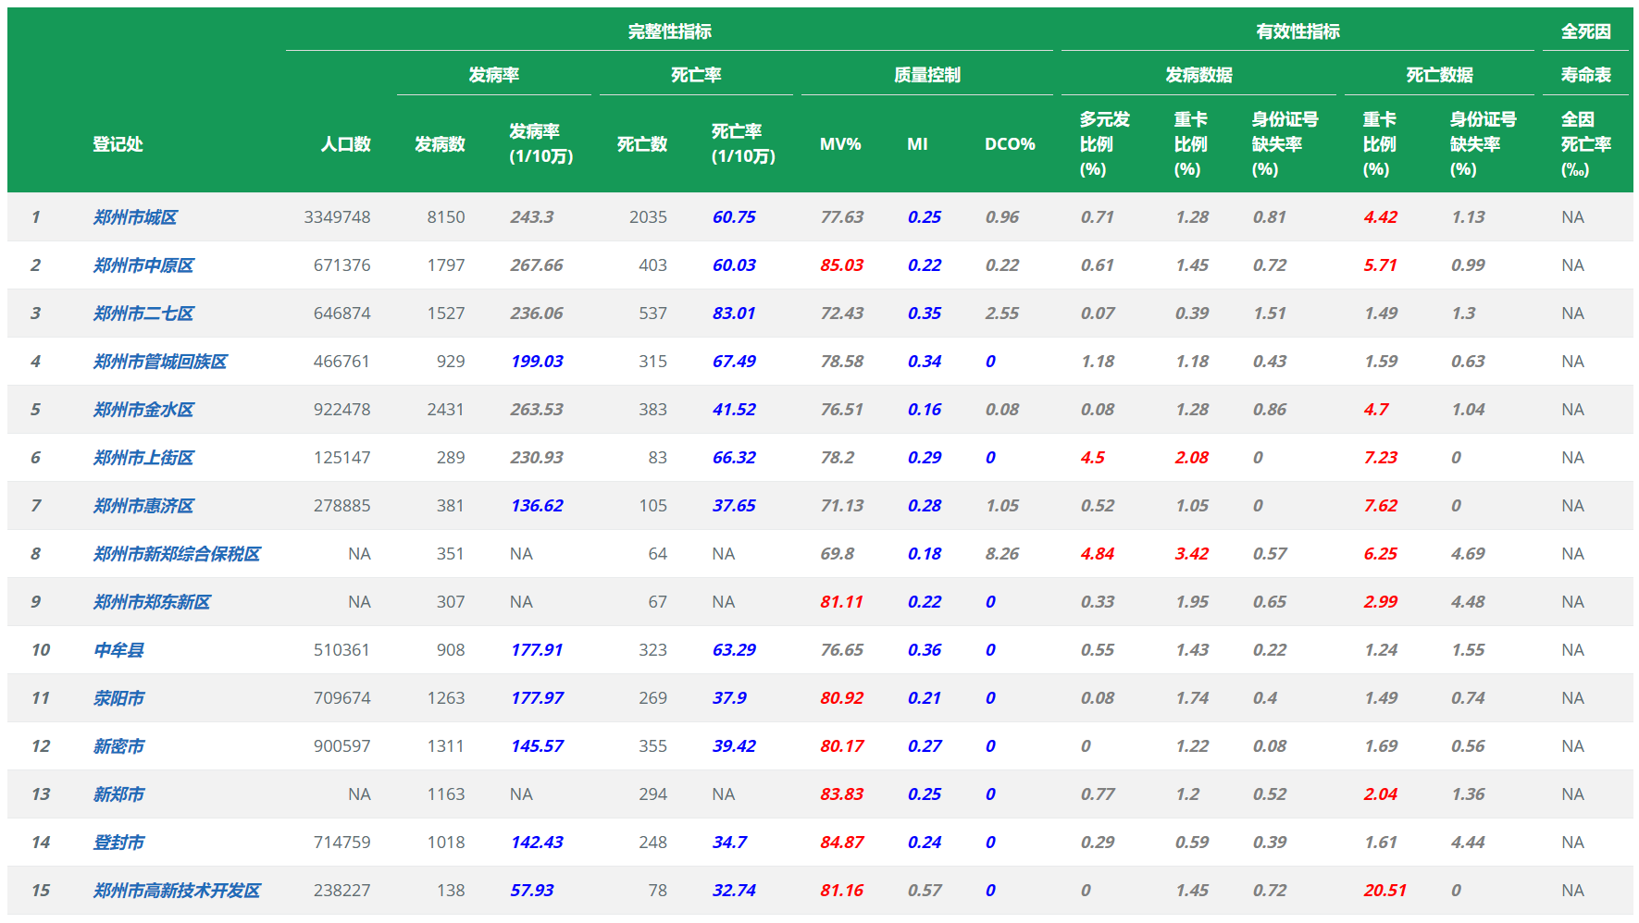The image size is (1639, 923).
Task: Open the 郑州市惠济区 link
Action: [143, 506]
